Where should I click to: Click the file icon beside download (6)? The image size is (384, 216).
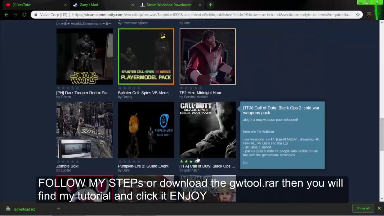(x=8, y=209)
